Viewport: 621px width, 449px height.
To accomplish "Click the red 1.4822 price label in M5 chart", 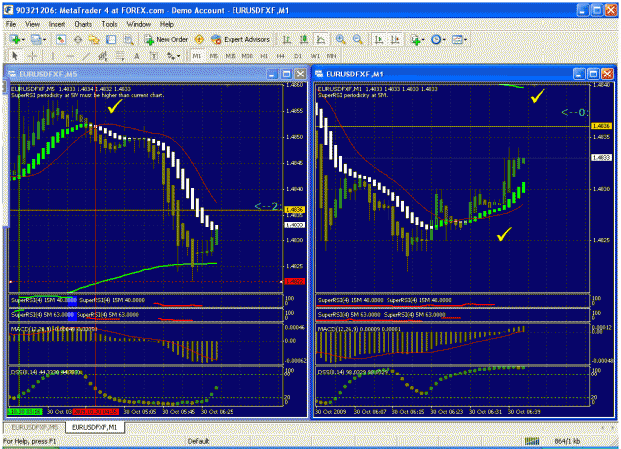I will tap(295, 281).
